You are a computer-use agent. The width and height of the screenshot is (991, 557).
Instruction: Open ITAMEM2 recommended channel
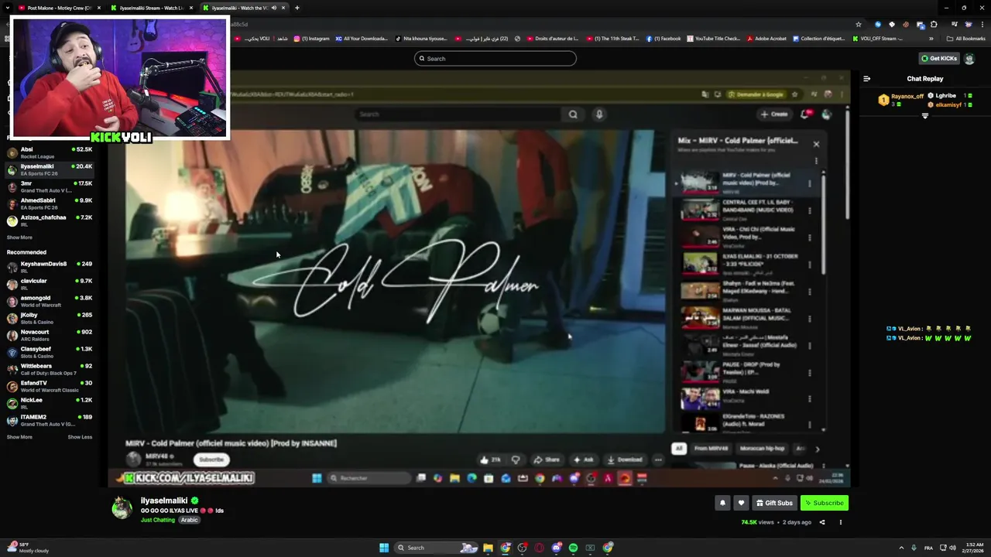pyautogui.click(x=50, y=420)
